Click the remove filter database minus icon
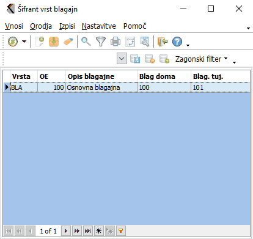The image size is (253, 239). pos(150,59)
